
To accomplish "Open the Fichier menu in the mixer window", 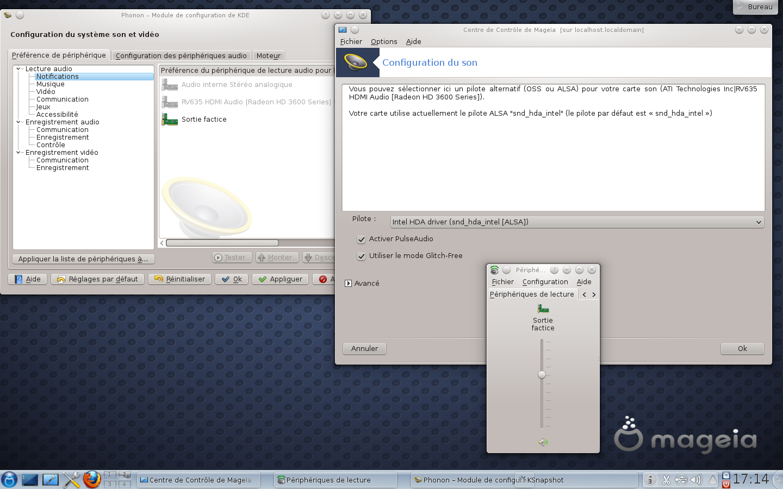I will pos(502,282).
